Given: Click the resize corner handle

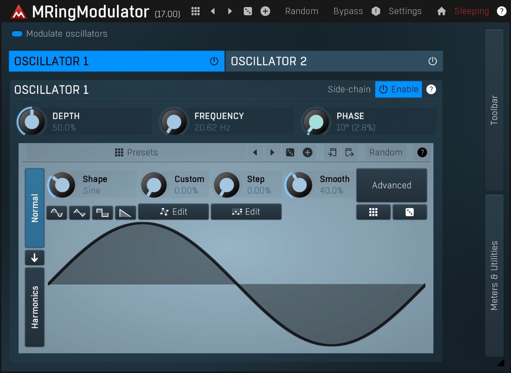Looking at the screenshot, I should [x=501, y=362].
